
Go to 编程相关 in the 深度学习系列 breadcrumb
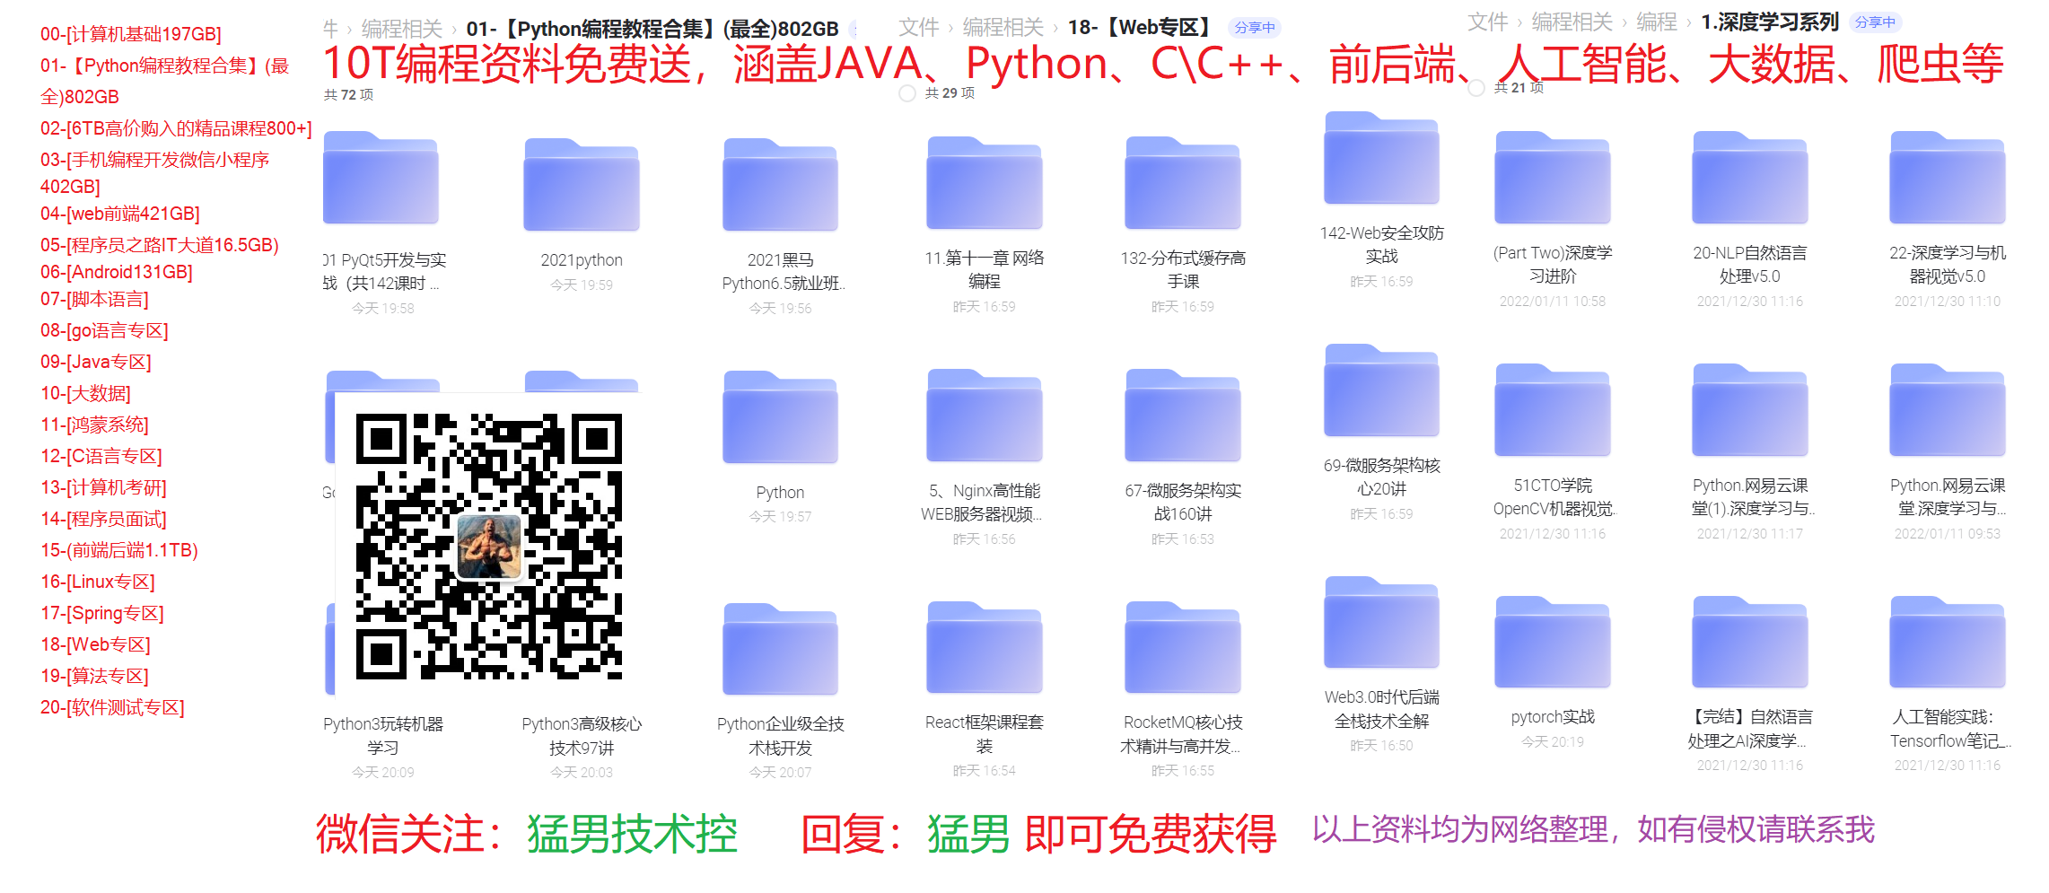1572,22
